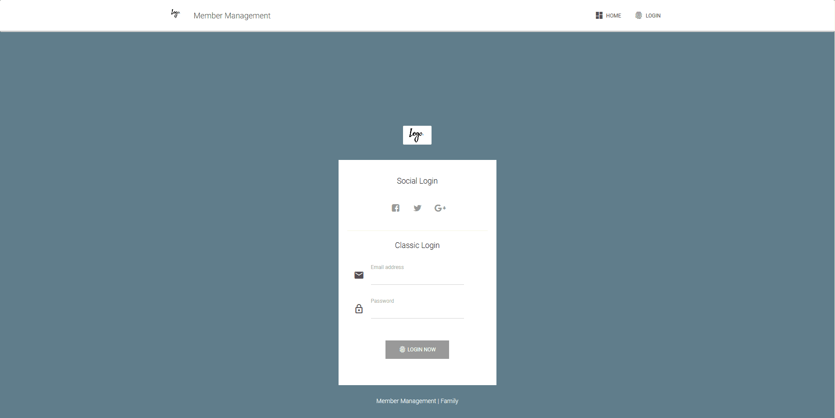Click the padlock icon beside Password
Viewport: 835px width, 418px height.
[359, 309]
